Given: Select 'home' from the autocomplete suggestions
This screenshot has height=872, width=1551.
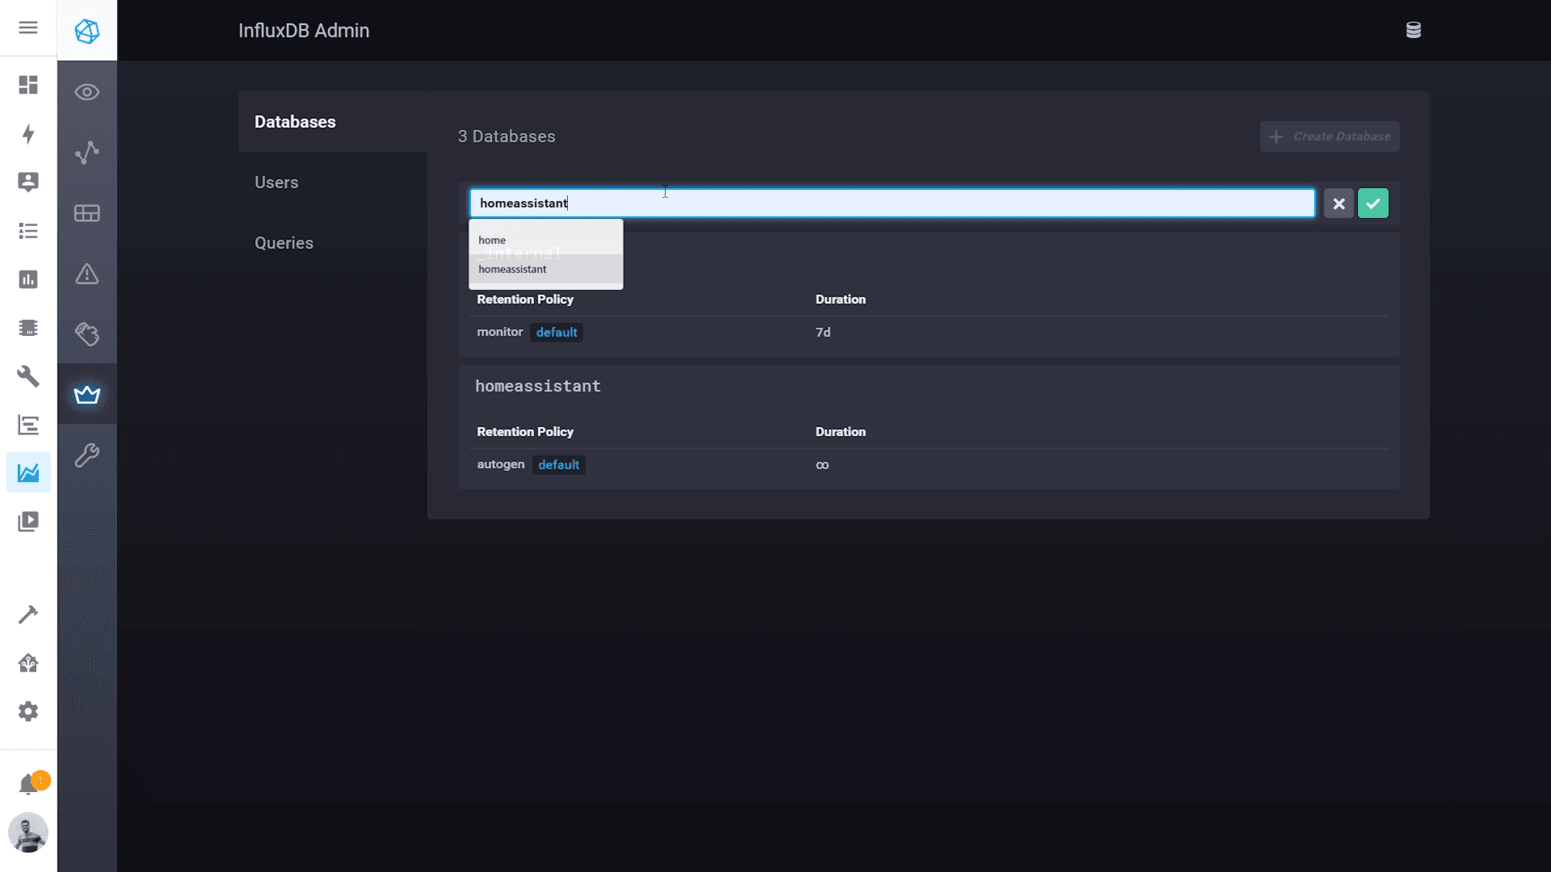Looking at the screenshot, I should coord(491,239).
